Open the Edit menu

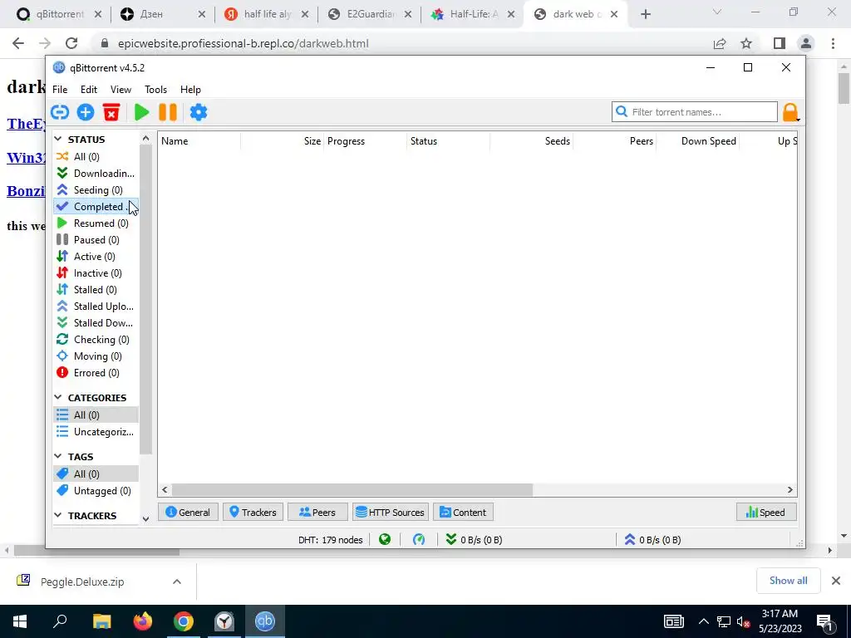click(x=89, y=90)
